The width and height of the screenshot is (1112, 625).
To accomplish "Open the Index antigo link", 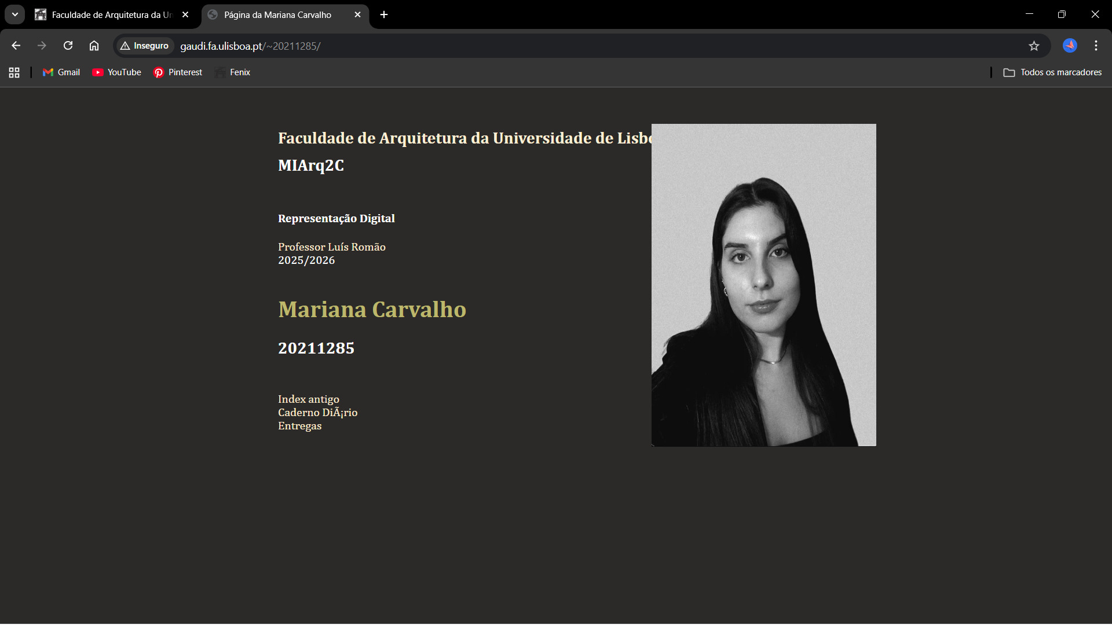I will pyautogui.click(x=308, y=399).
